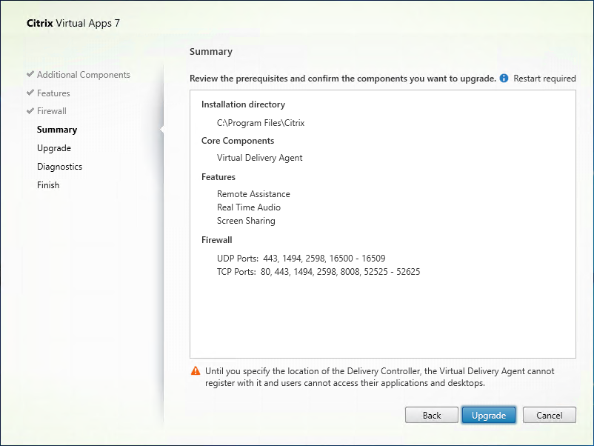Click the checkmark next to Additional Components
594x446 pixels.
point(30,75)
